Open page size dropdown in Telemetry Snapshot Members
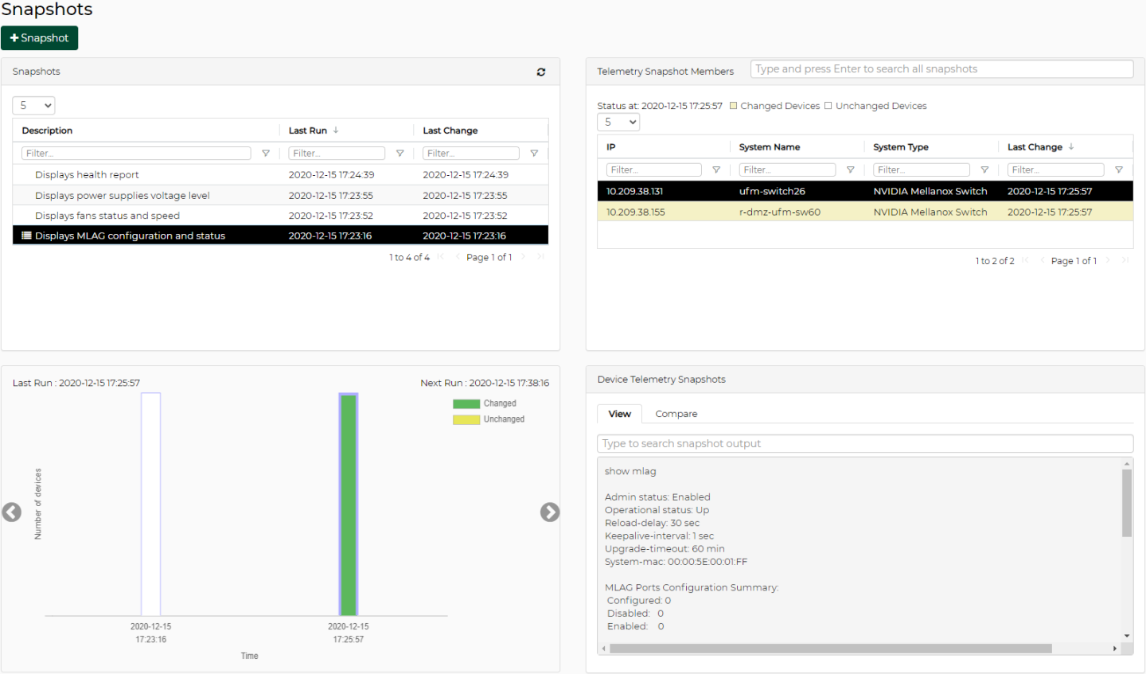The height and width of the screenshot is (674, 1146). [618, 122]
